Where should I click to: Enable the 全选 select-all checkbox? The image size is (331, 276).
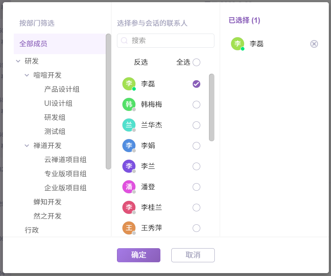pyautogui.click(x=196, y=62)
